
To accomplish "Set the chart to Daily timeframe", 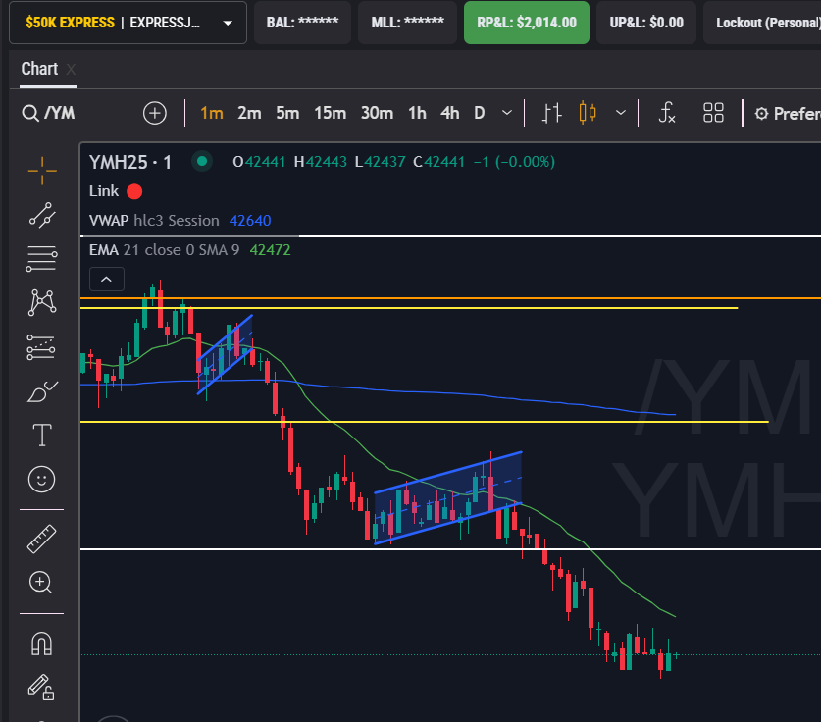I will coord(479,113).
